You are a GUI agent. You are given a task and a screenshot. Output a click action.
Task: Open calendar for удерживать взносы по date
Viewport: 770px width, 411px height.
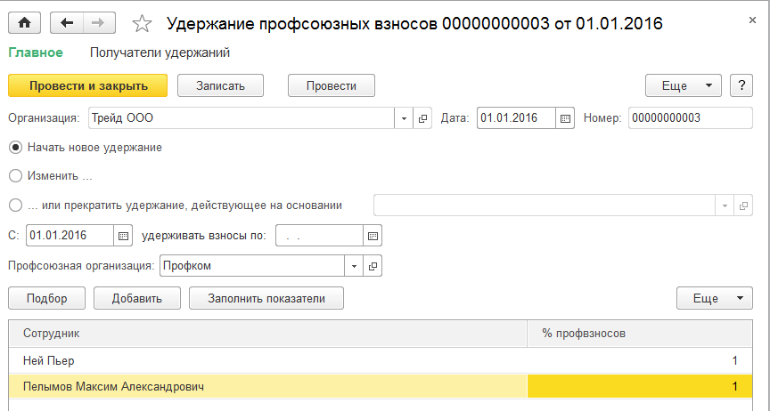pos(373,236)
